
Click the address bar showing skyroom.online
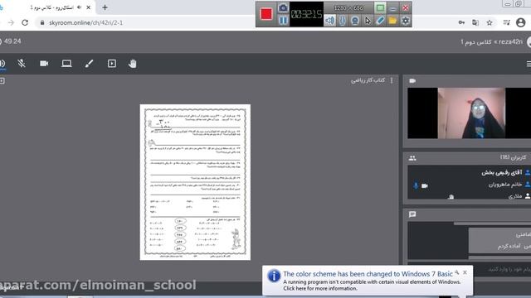[x=85, y=22]
